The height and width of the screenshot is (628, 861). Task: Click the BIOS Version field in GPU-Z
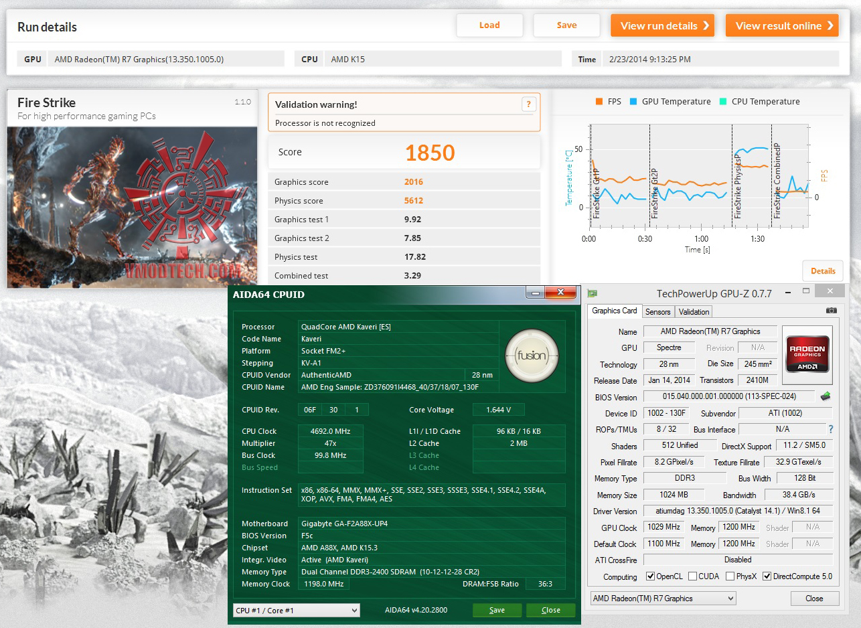coord(729,396)
